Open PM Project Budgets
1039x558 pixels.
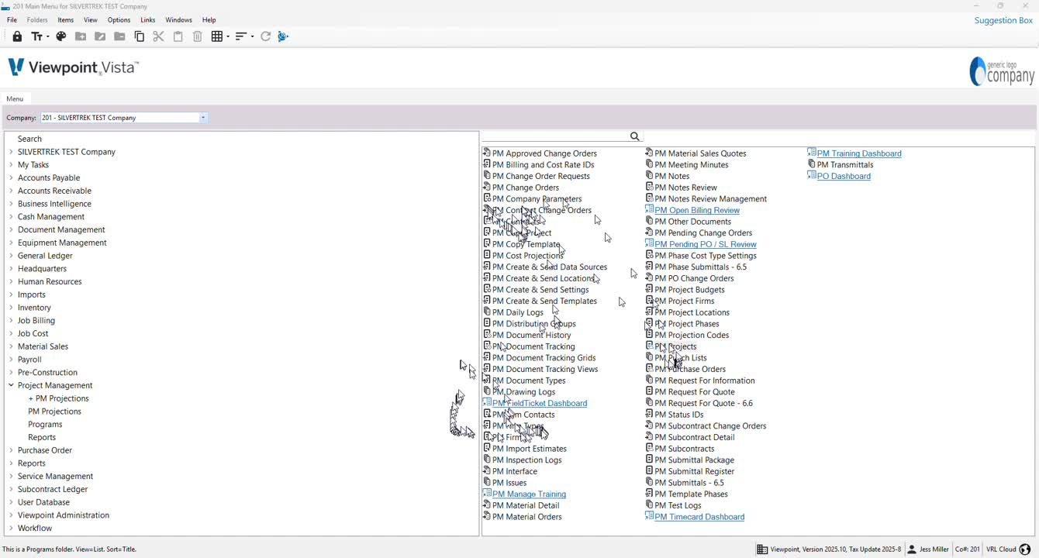coord(689,290)
